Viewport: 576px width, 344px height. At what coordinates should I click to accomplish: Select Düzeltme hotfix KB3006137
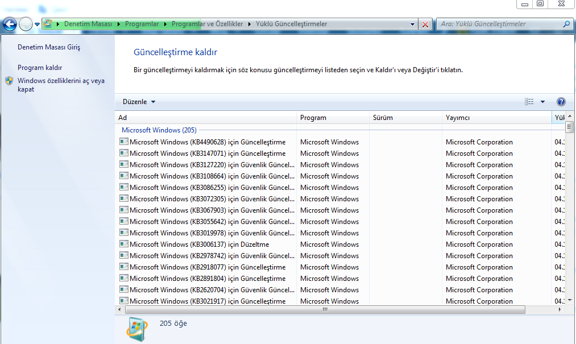coord(340,244)
